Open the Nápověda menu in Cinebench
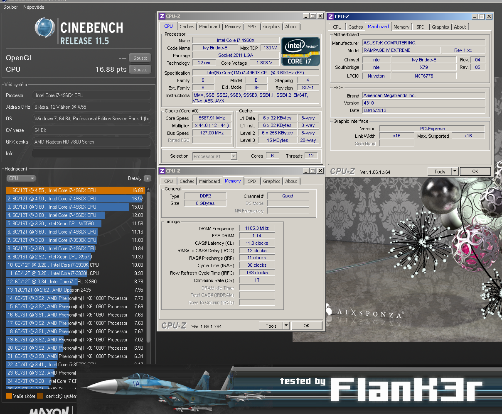Viewport: 502px width, 414px height. pyautogui.click(x=34, y=7)
